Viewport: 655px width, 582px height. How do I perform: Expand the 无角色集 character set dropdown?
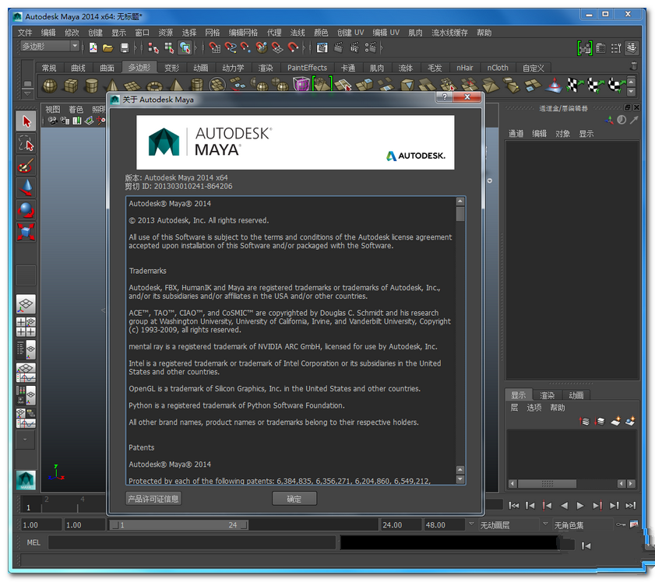[545, 524]
